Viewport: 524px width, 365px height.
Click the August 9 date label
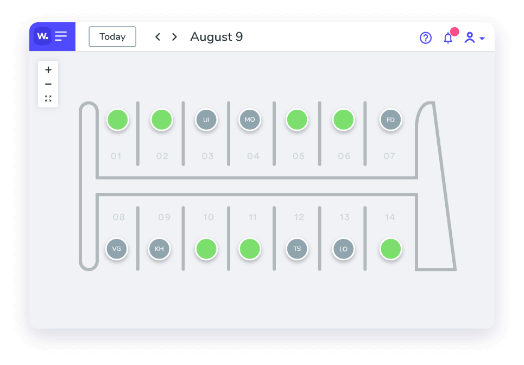(216, 37)
